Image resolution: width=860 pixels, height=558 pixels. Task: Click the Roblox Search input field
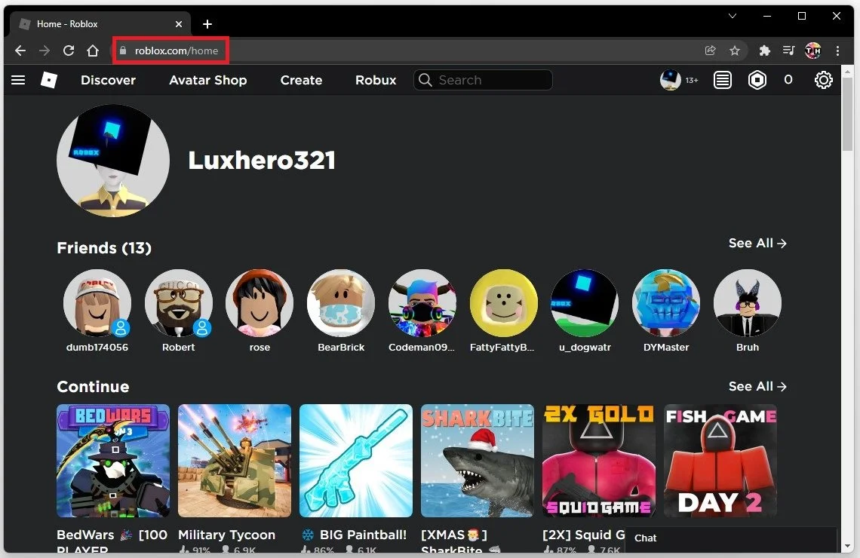[x=483, y=80]
